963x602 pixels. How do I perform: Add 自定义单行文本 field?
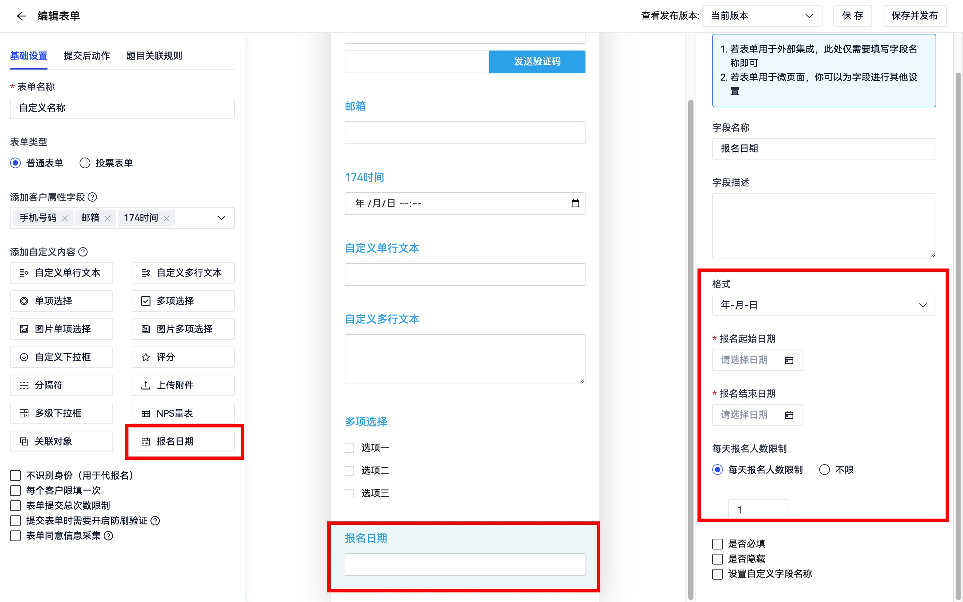[61, 273]
